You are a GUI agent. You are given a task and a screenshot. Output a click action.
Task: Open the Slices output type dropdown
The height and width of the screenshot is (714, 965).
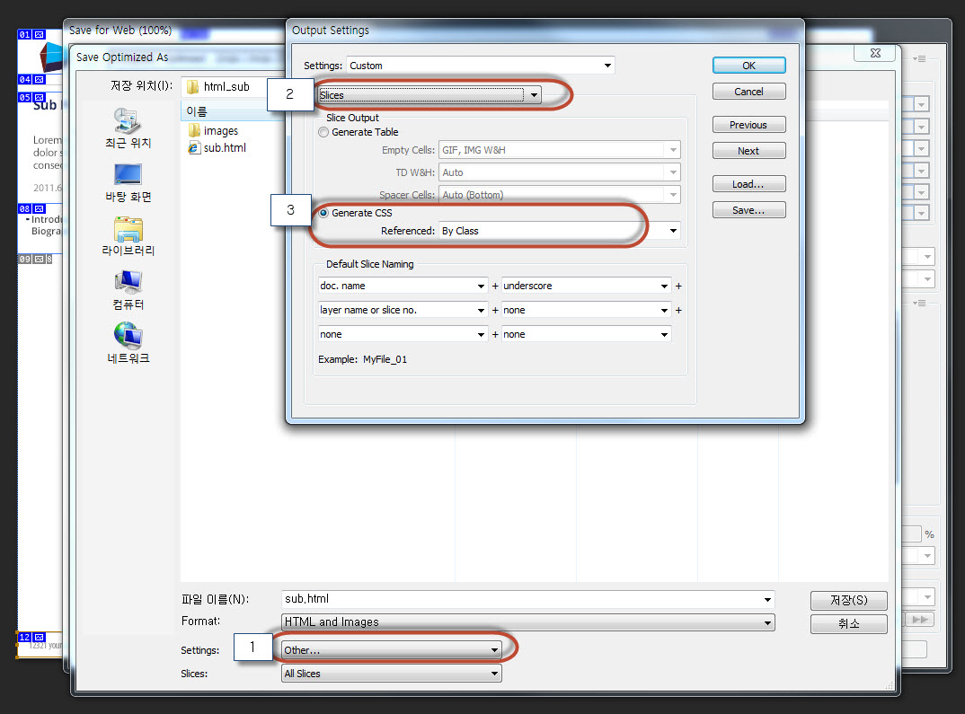click(x=429, y=95)
